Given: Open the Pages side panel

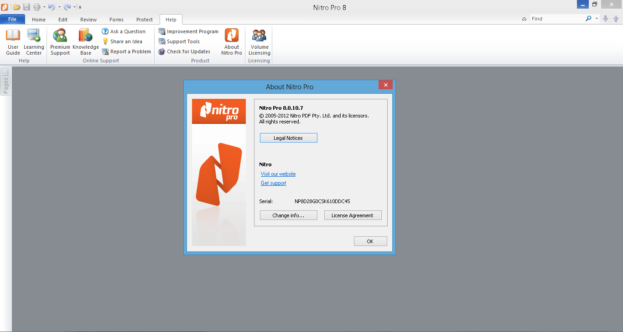Looking at the screenshot, I should (5, 81).
